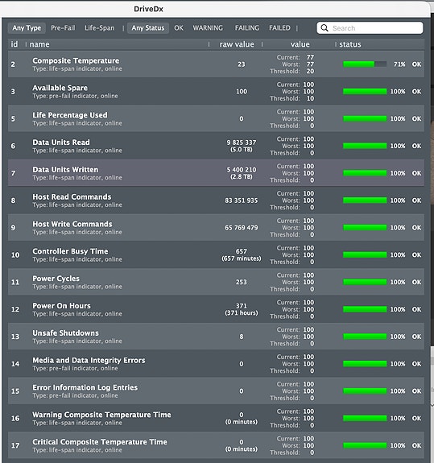The width and height of the screenshot is (434, 463).
Task: Filter indicators by FAILED status
Action: point(279,28)
